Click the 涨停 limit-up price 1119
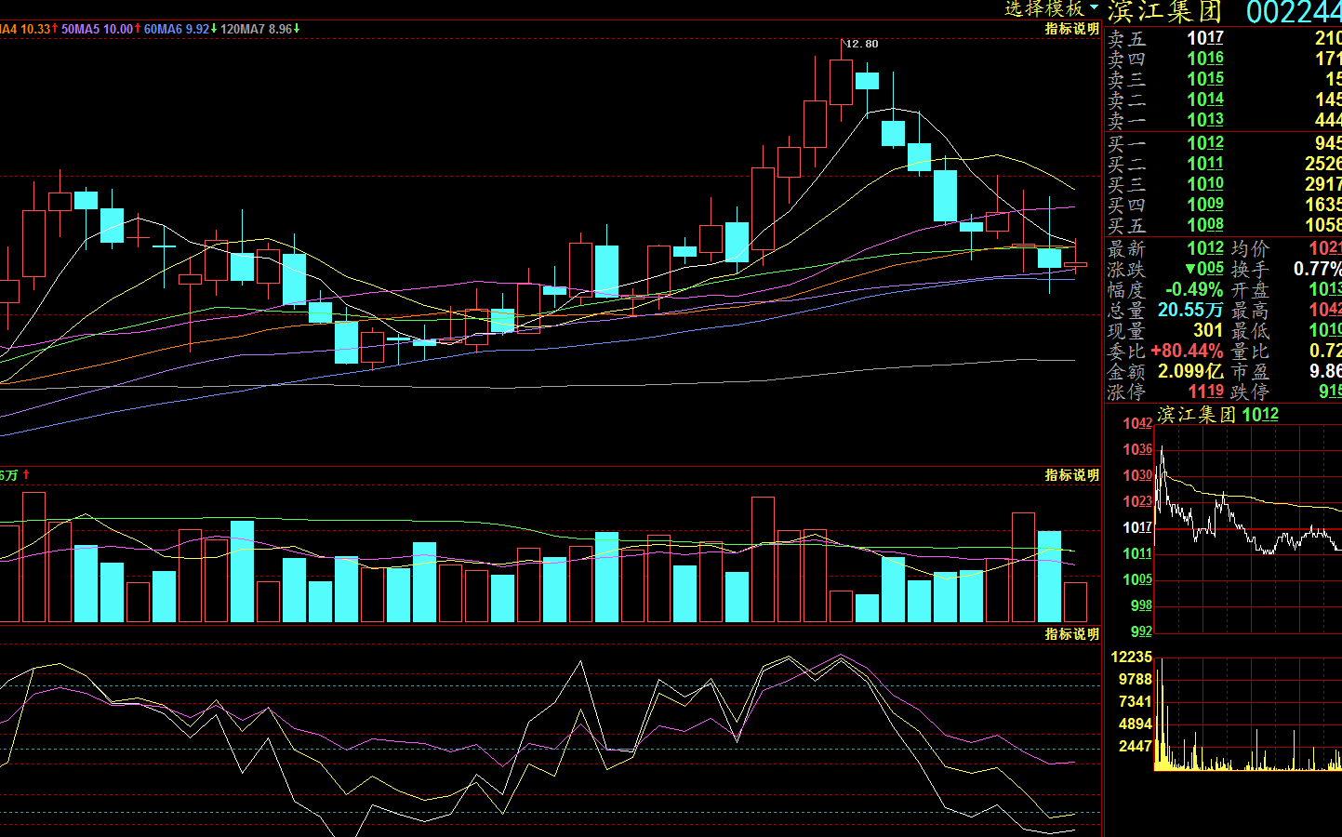1342x837 pixels. click(x=1205, y=392)
